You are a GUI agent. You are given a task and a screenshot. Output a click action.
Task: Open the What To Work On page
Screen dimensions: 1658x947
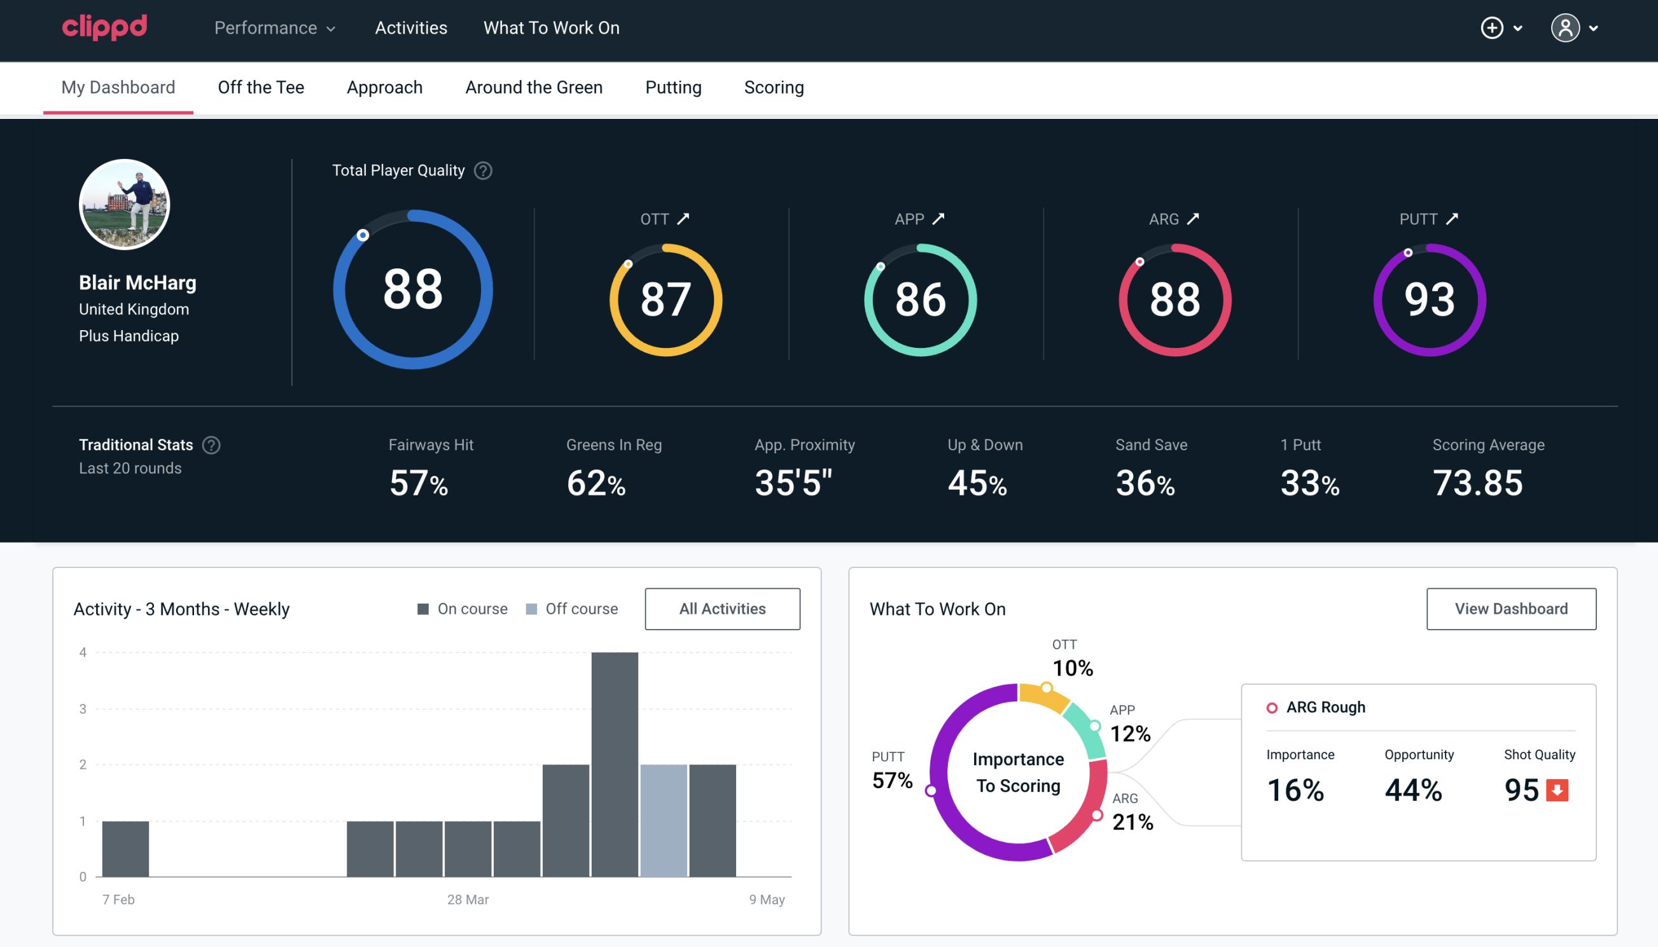click(551, 29)
